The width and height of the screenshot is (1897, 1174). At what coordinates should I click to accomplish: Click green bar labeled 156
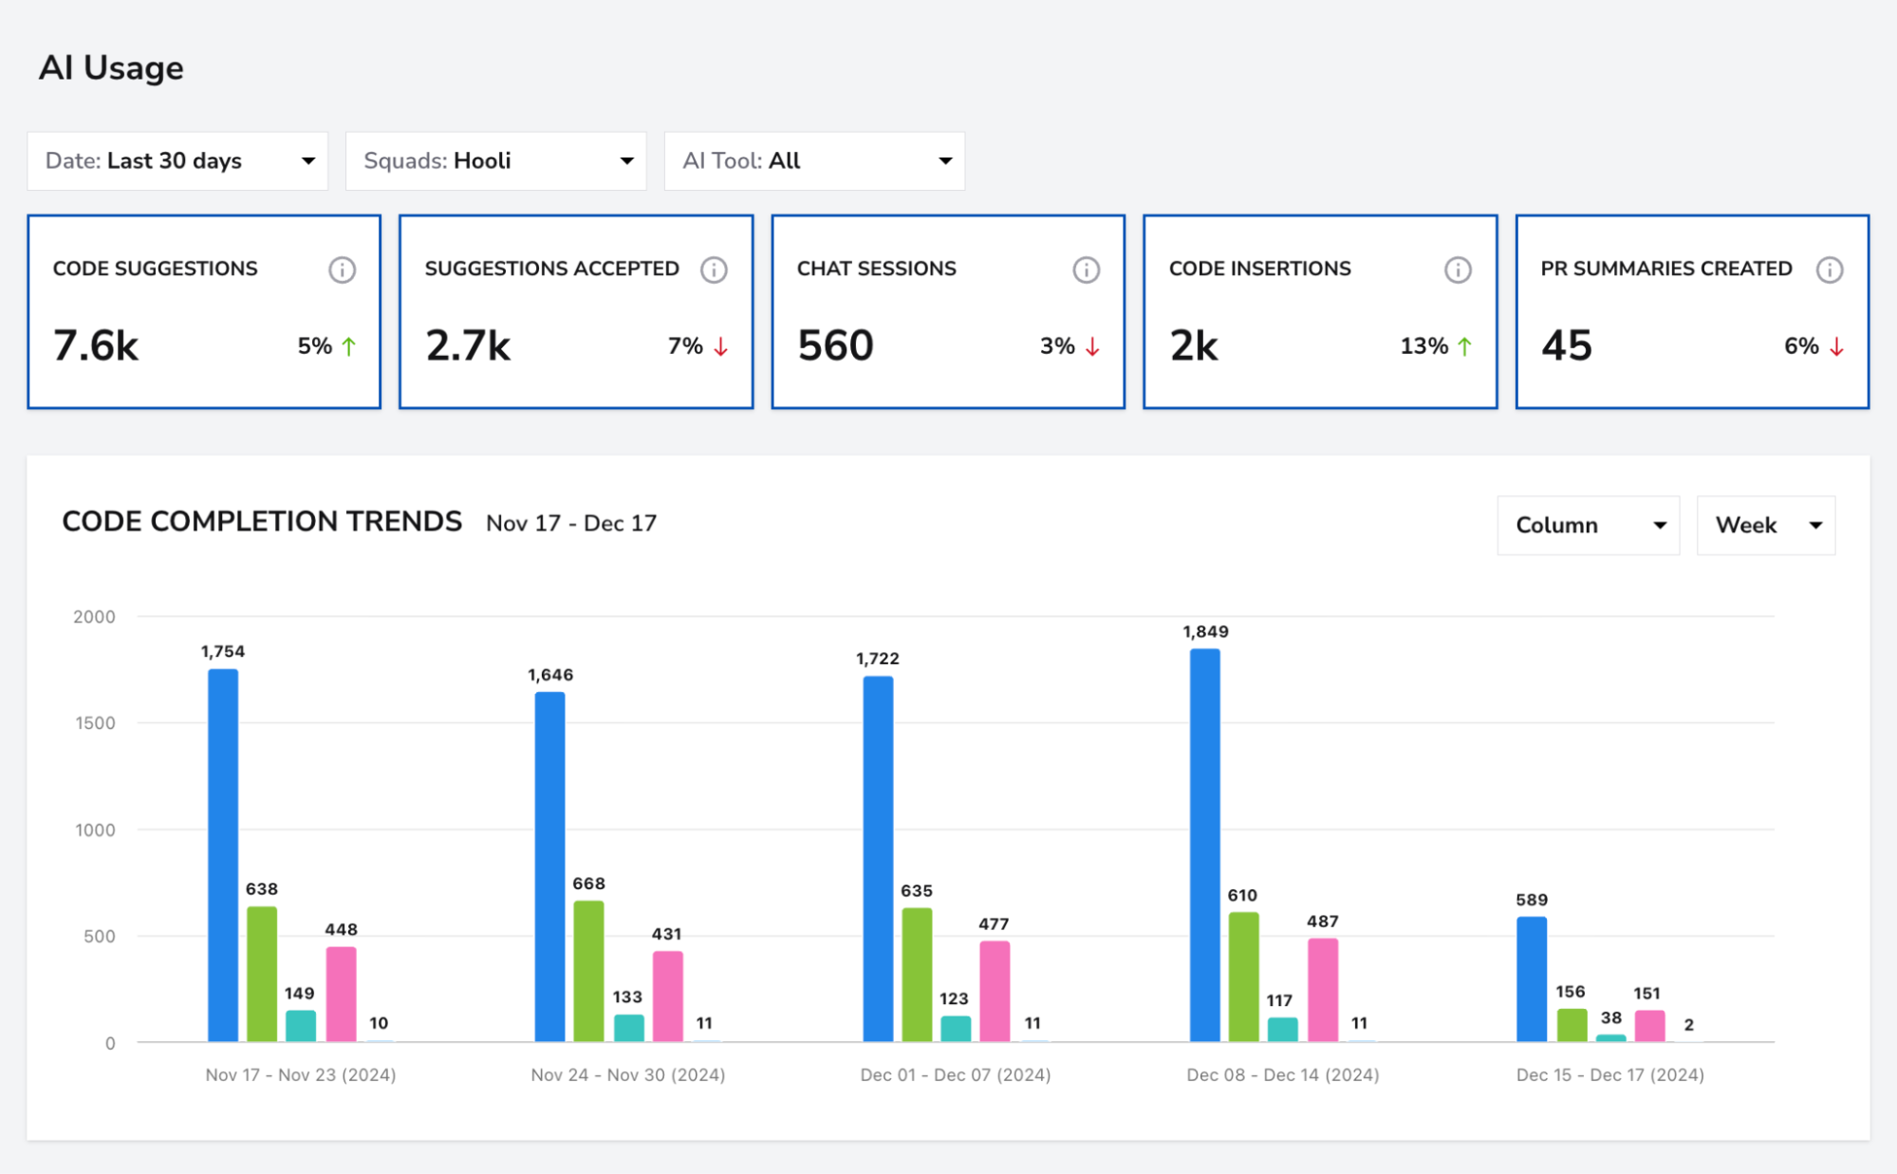(1572, 1025)
